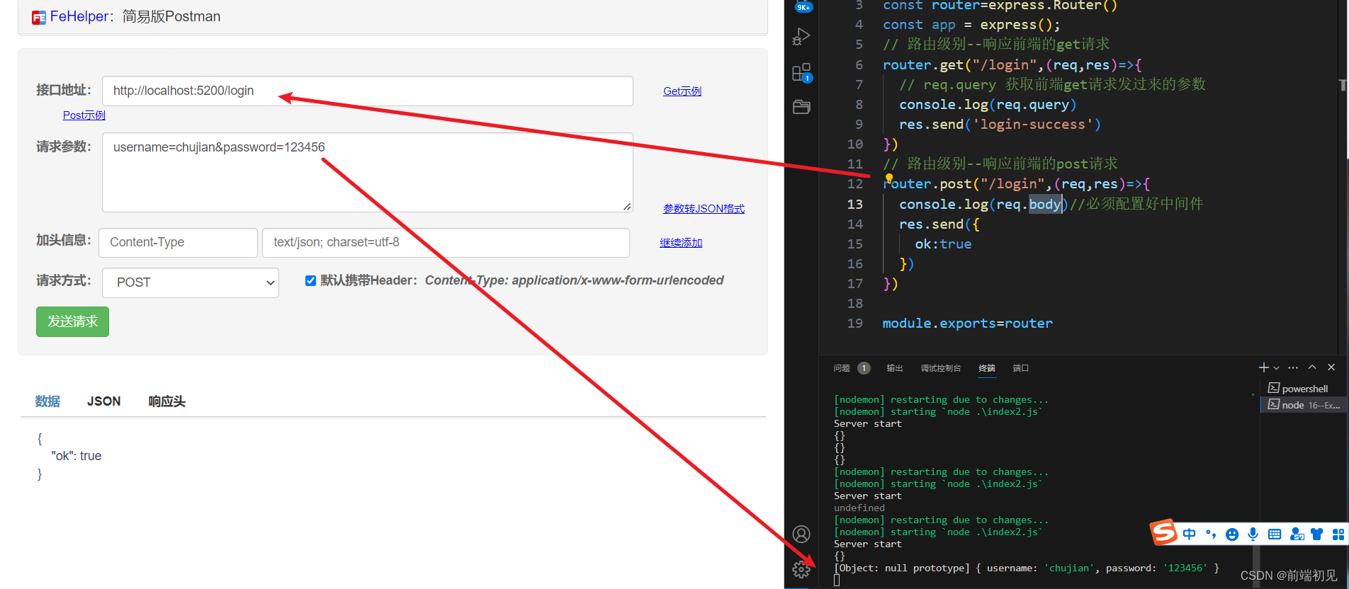Open the Sogou toolbox grid icon
The width and height of the screenshot is (1349, 589).
pyautogui.click(x=1338, y=534)
